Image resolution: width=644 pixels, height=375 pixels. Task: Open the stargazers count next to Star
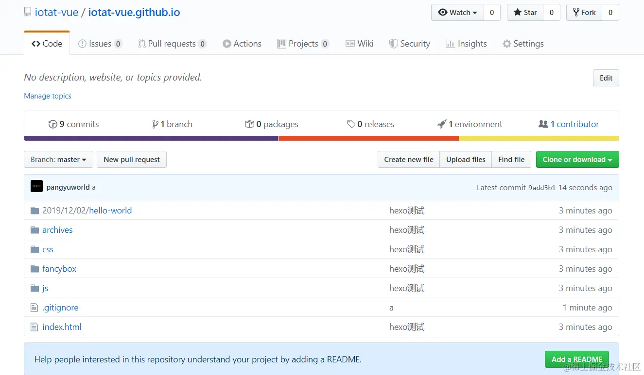pos(552,13)
